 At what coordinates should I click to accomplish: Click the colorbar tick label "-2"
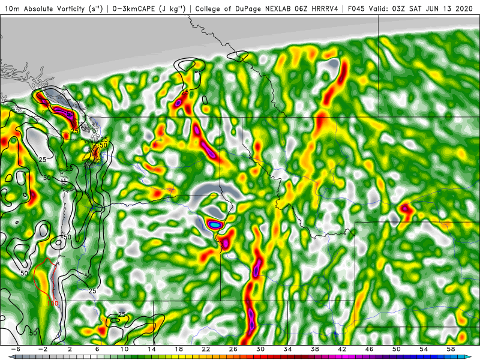point(43,349)
